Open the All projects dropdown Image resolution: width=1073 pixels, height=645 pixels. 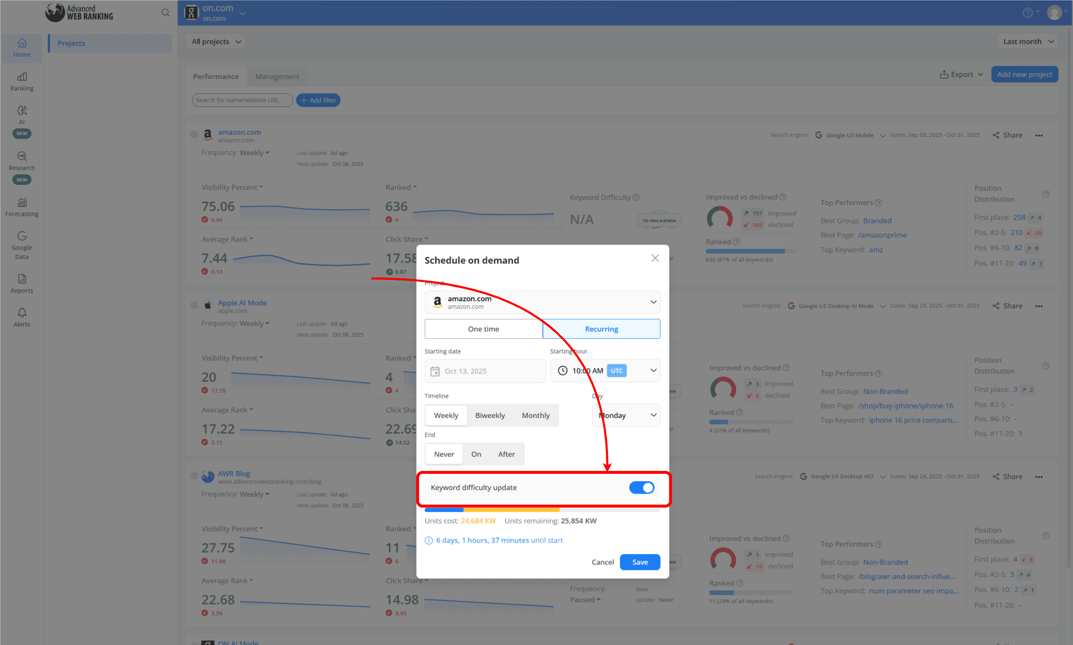click(x=216, y=42)
